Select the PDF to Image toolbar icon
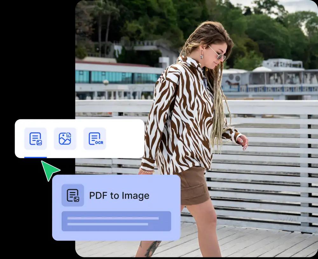The image size is (318, 259). pos(36,139)
